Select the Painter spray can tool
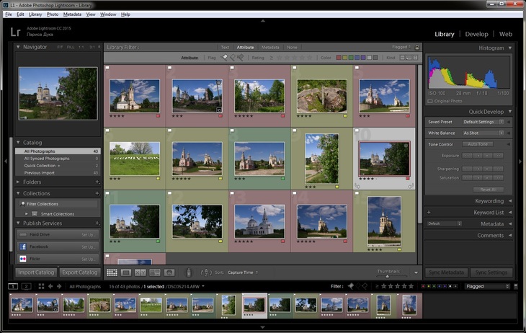Image resolution: width=526 pixels, height=333 pixels. coord(189,272)
